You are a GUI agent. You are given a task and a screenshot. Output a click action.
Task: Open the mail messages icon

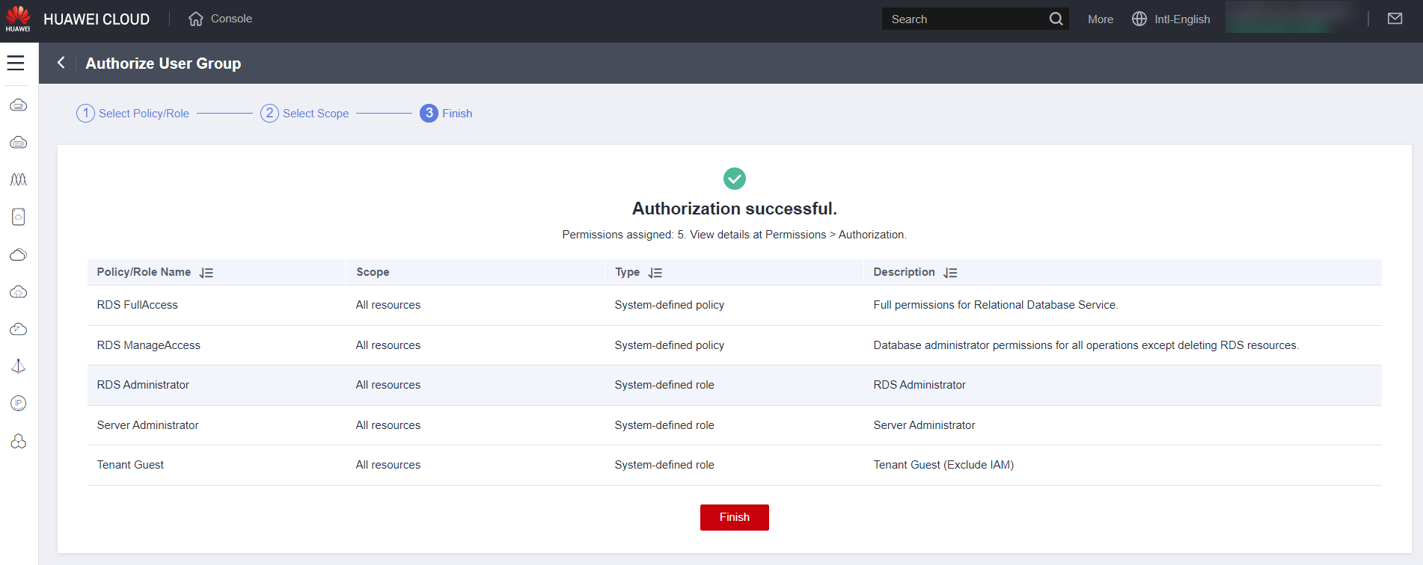(1395, 19)
